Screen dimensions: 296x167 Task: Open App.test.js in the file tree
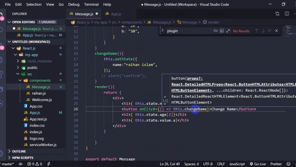[x=38, y=119]
